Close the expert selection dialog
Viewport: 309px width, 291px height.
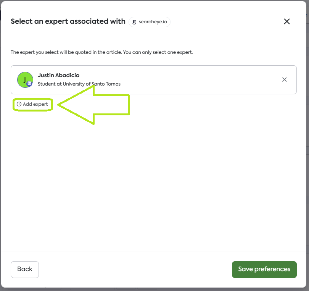click(287, 21)
